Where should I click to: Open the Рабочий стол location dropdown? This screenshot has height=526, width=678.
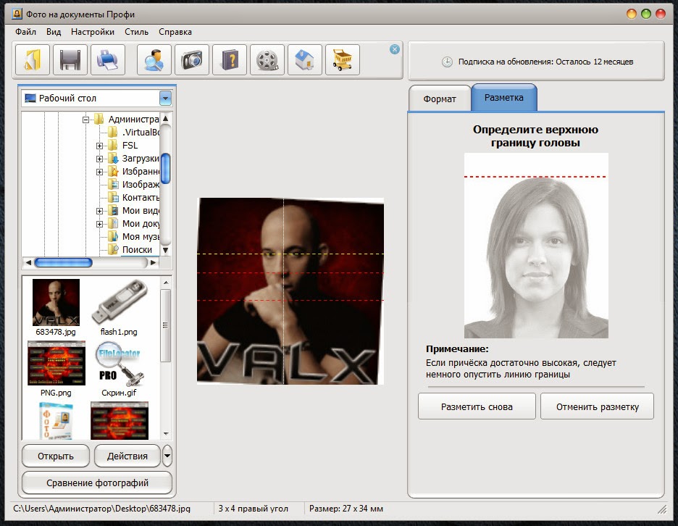pos(166,99)
